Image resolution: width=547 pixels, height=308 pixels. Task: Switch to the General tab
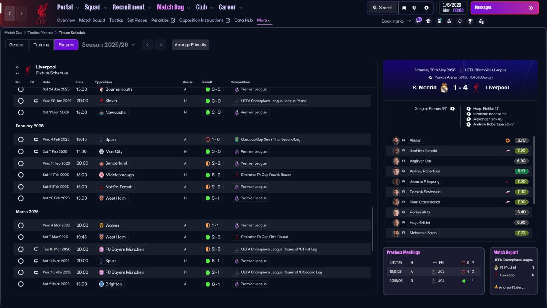coord(17,45)
